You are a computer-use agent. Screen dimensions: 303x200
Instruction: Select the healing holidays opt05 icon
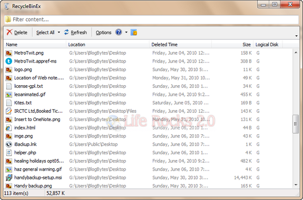9,161
